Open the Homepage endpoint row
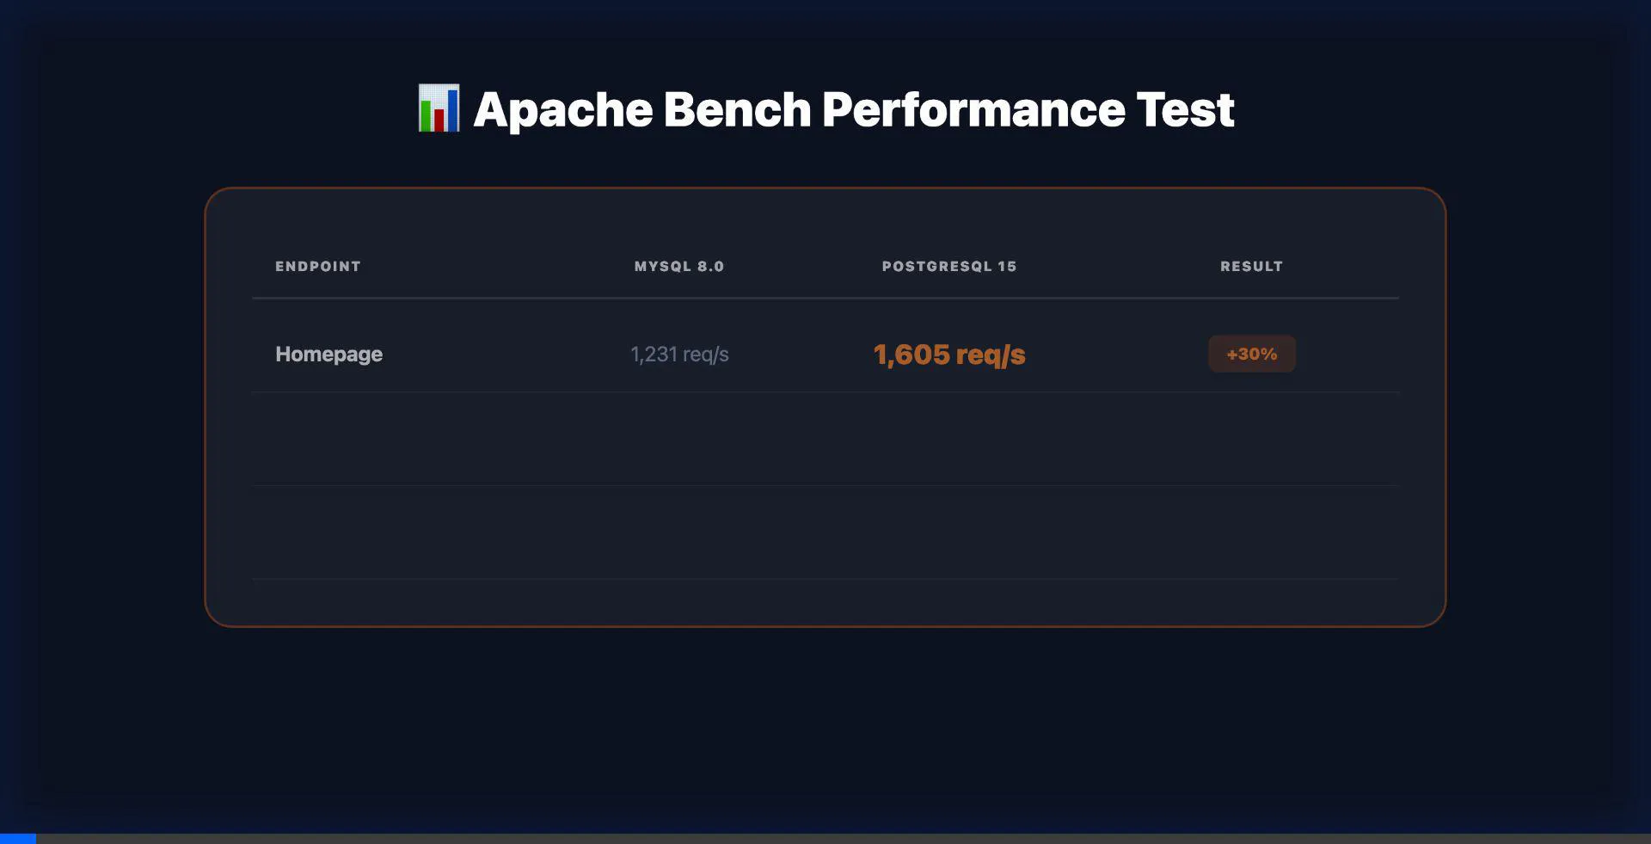This screenshot has height=844, width=1651. (328, 354)
